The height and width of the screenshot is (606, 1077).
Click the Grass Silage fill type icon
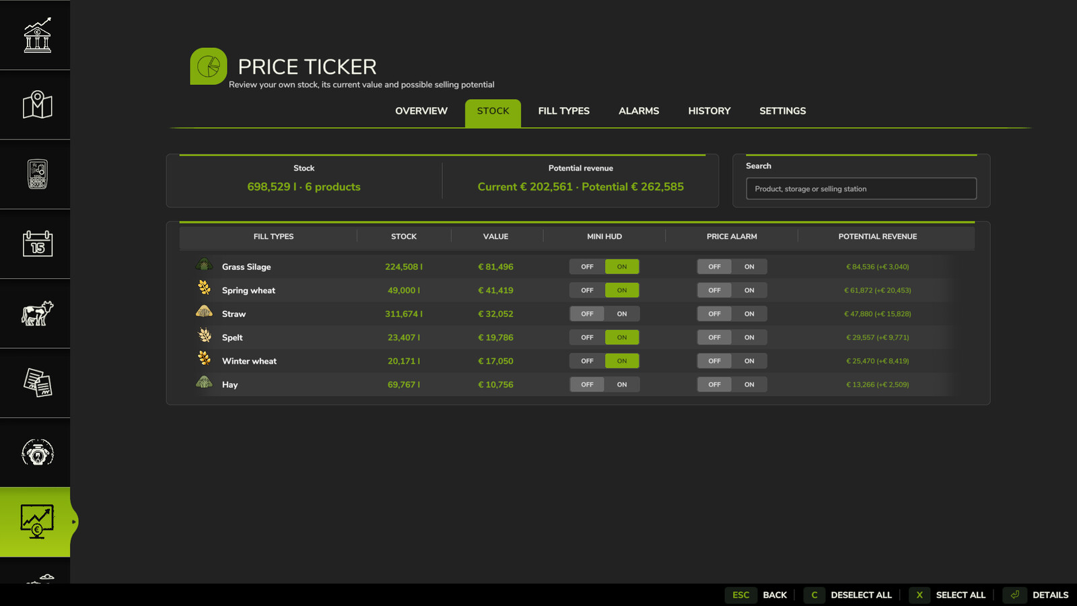(204, 265)
